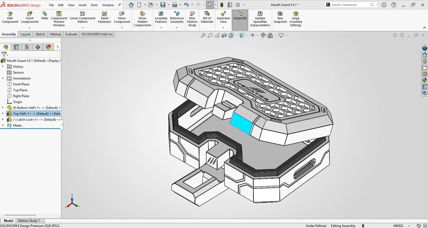Open the Insert Components tool

(x=29, y=17)
